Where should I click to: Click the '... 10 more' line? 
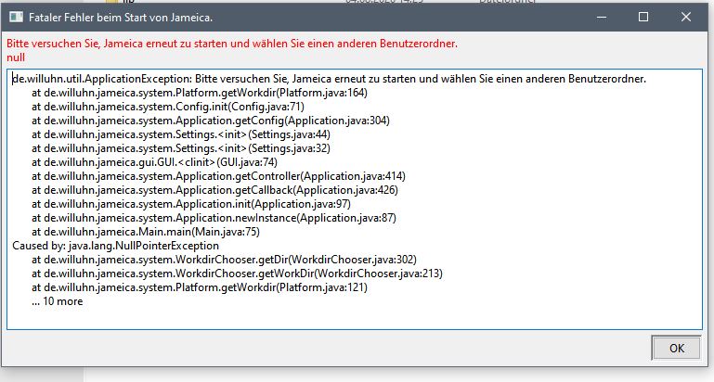(x=57, y=301)
